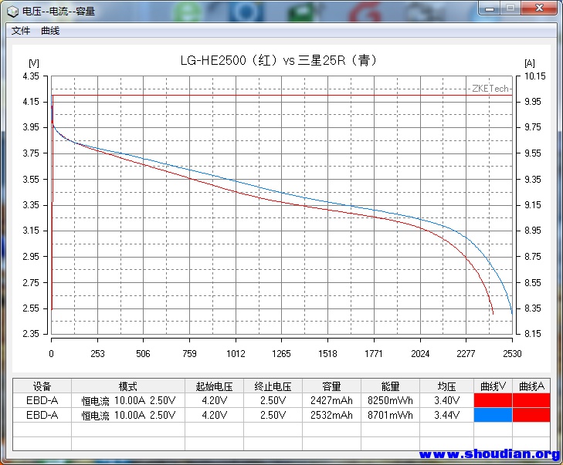Viewport: 563px width, 465px height.
Task: Select the 2532mAh capacity cell
Action: (x=331, y=415)
